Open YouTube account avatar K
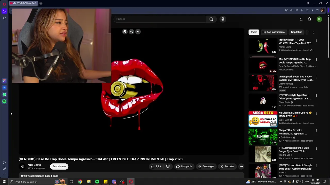Image resolution: width=330 pixels, height=185 pixels. point(319,19)
